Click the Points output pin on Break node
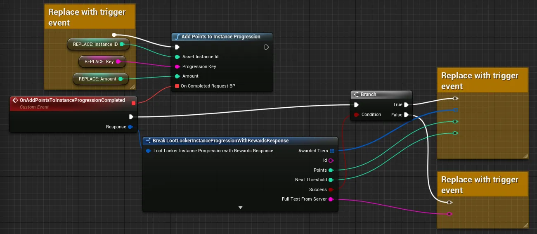 click(331, 170)
